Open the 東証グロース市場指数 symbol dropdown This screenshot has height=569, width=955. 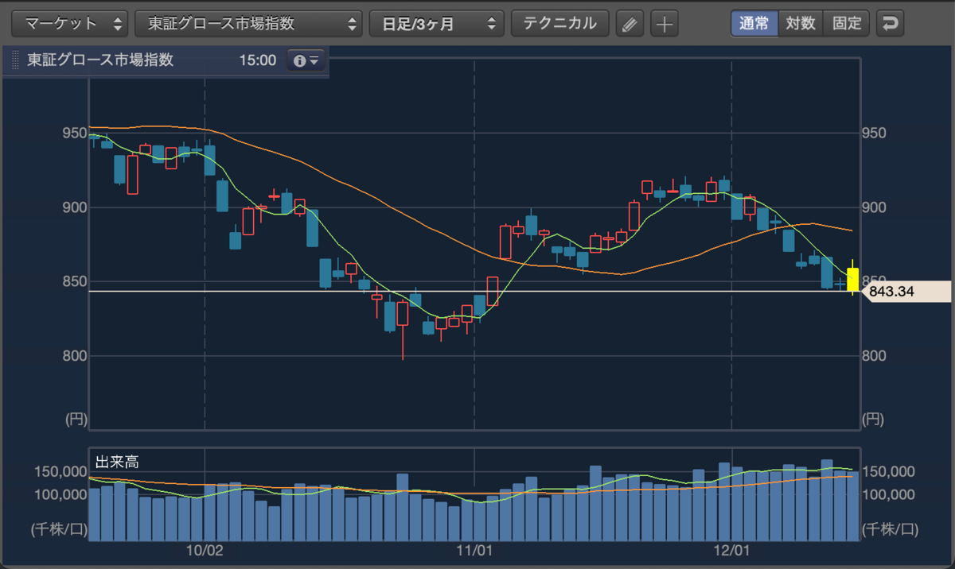[x=248, y=23]
